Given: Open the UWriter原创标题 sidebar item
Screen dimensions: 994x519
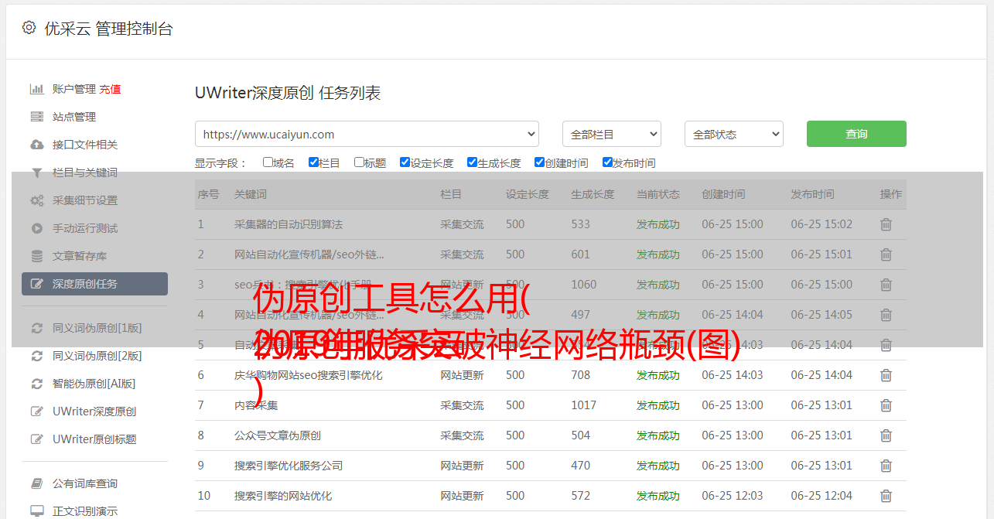Looking at the screenshot, I should (94, 439).
